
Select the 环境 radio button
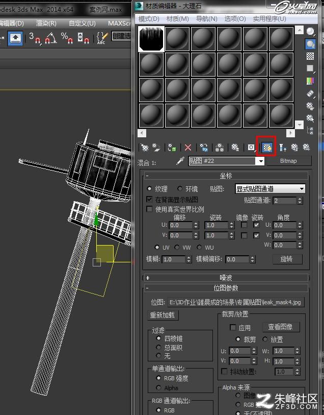[180, 188]
